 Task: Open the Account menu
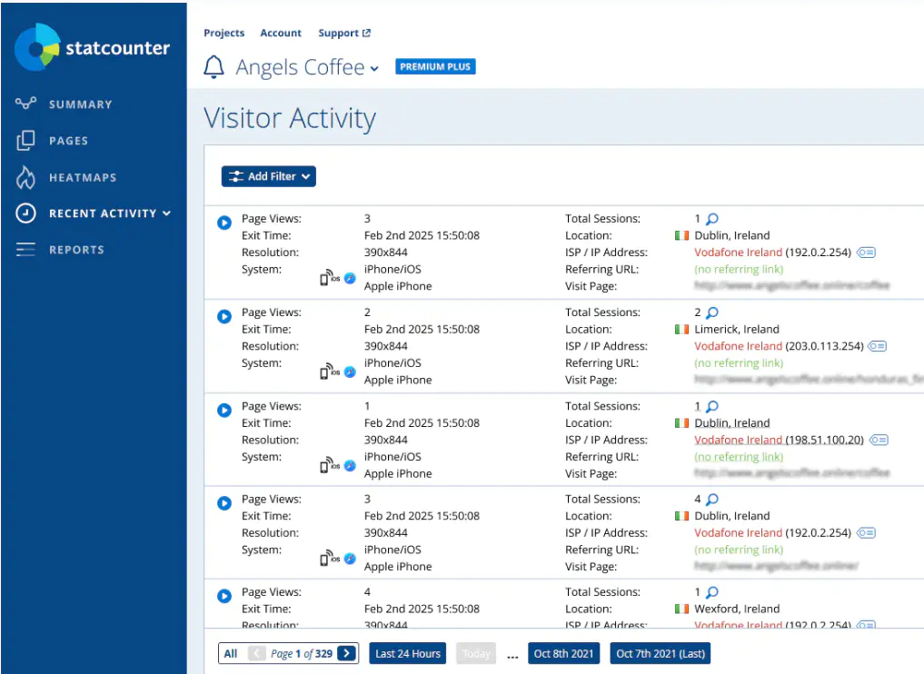point(281,33)
